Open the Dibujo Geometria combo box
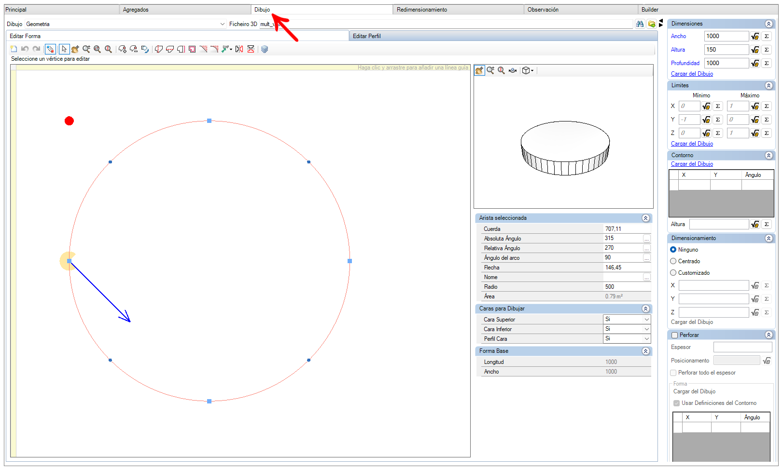 pos(126,24)
